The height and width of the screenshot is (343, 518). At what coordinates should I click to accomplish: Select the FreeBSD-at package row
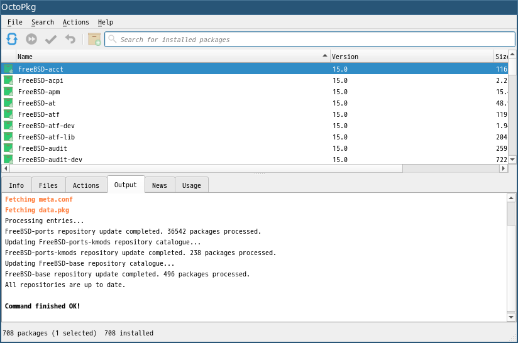tap(255, 103)
